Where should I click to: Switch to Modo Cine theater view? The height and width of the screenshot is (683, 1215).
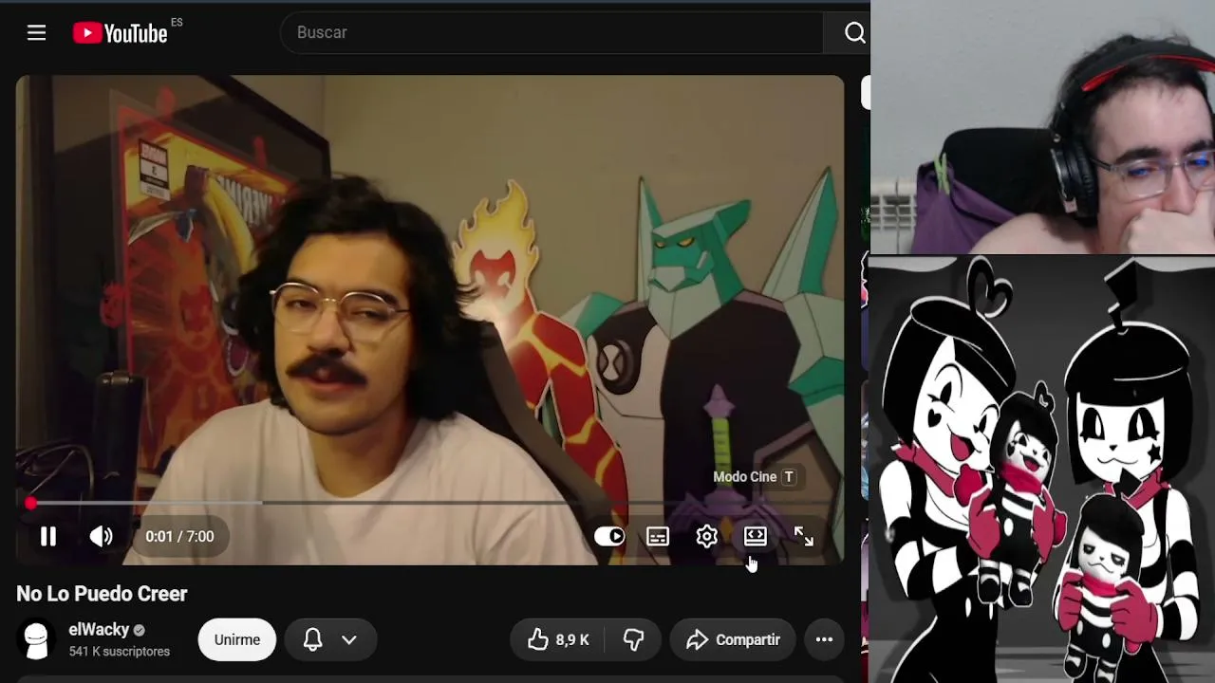point(756,537)
